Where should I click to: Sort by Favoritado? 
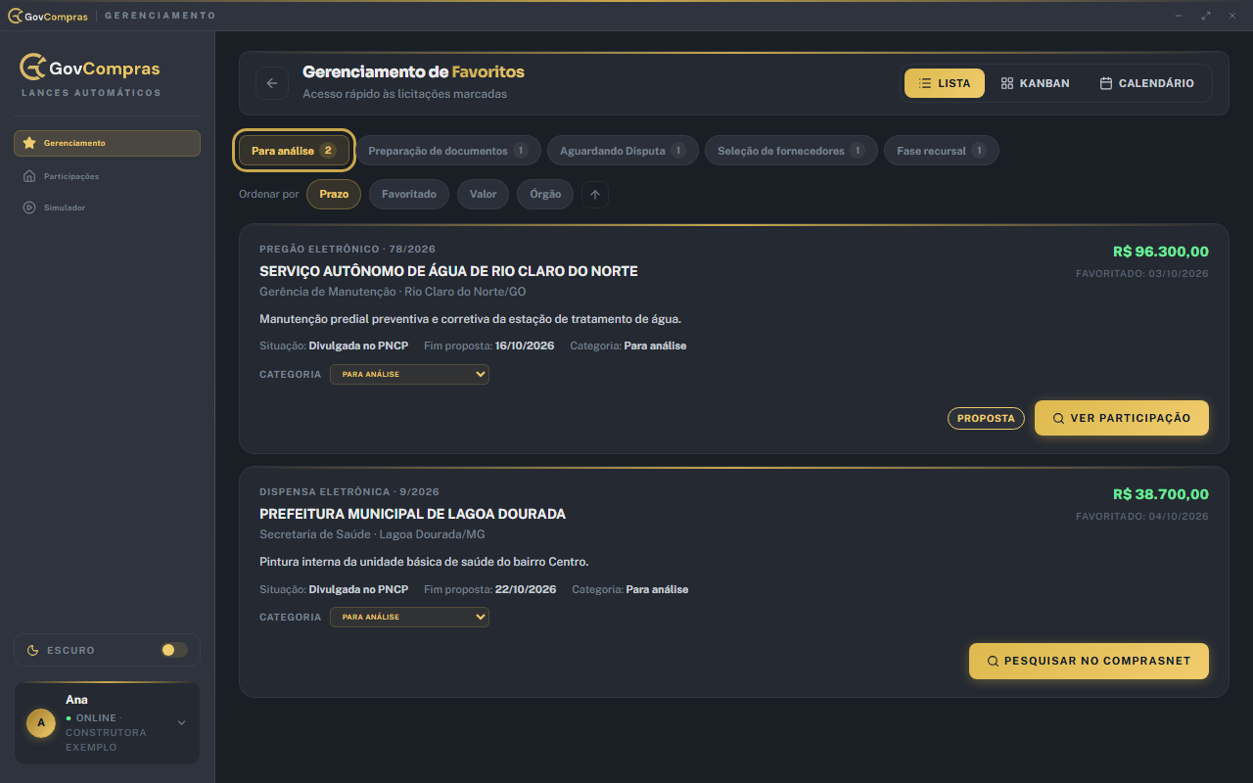point(409,194)
